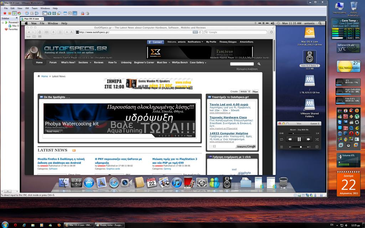Launch the App Store from the dock
Image resolution: width=365 pixels, height=228 pixels.
click(x=89, y=183)
